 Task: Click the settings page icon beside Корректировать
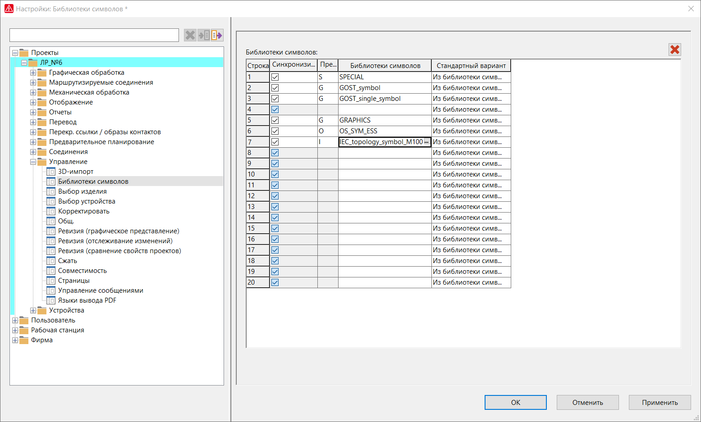click(x=51, y=211)
